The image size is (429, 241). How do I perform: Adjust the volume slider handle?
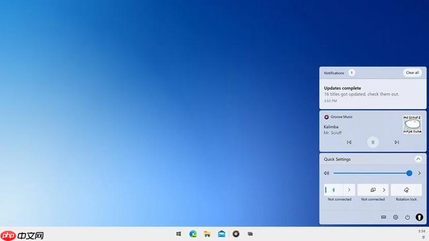coord(409,173)
